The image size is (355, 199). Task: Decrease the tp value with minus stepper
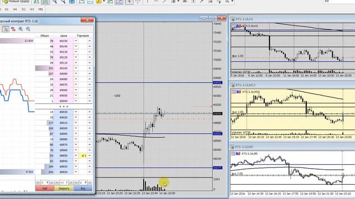(77, 182)
